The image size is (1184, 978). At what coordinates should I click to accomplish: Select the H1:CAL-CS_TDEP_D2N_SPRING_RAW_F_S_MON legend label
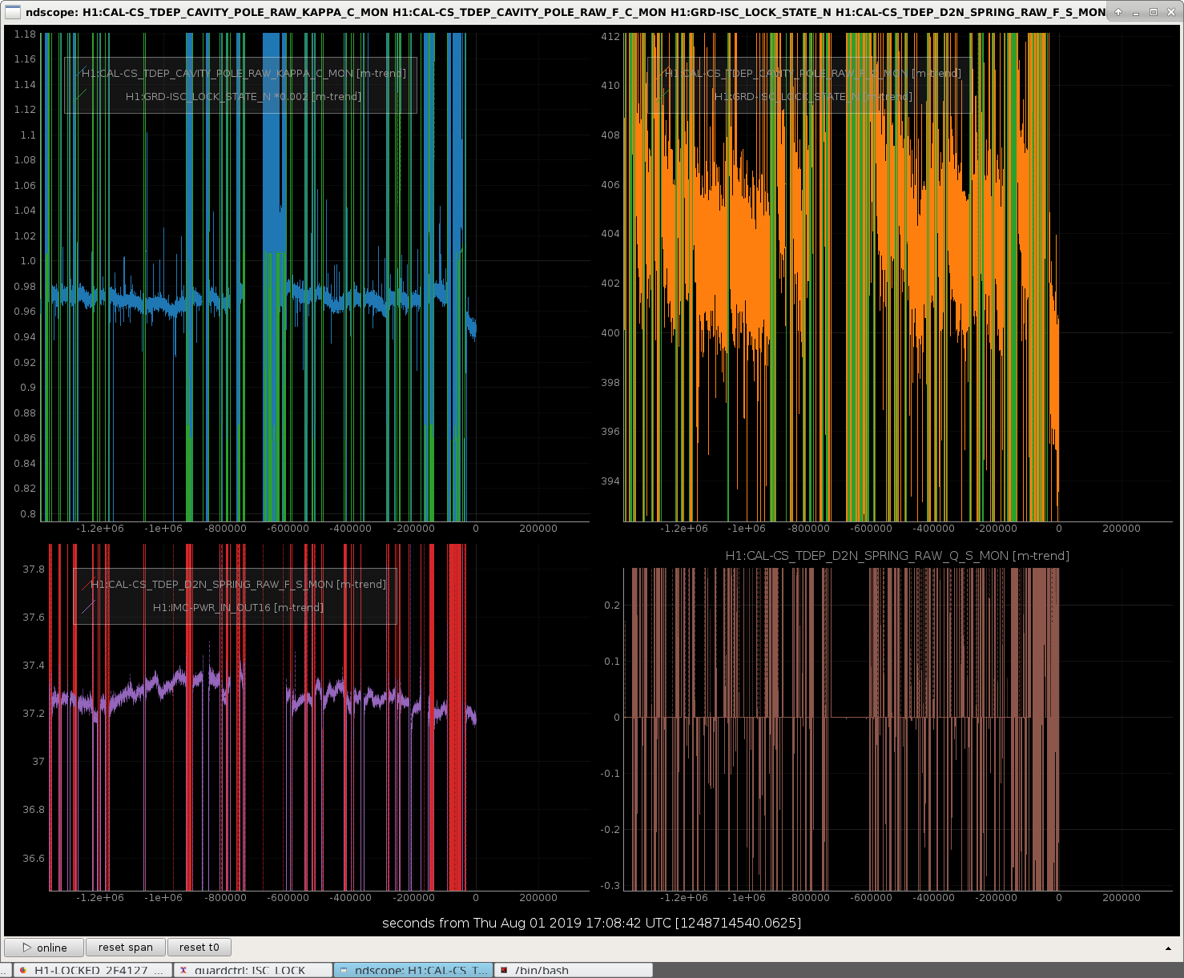[x=238, y=584]
